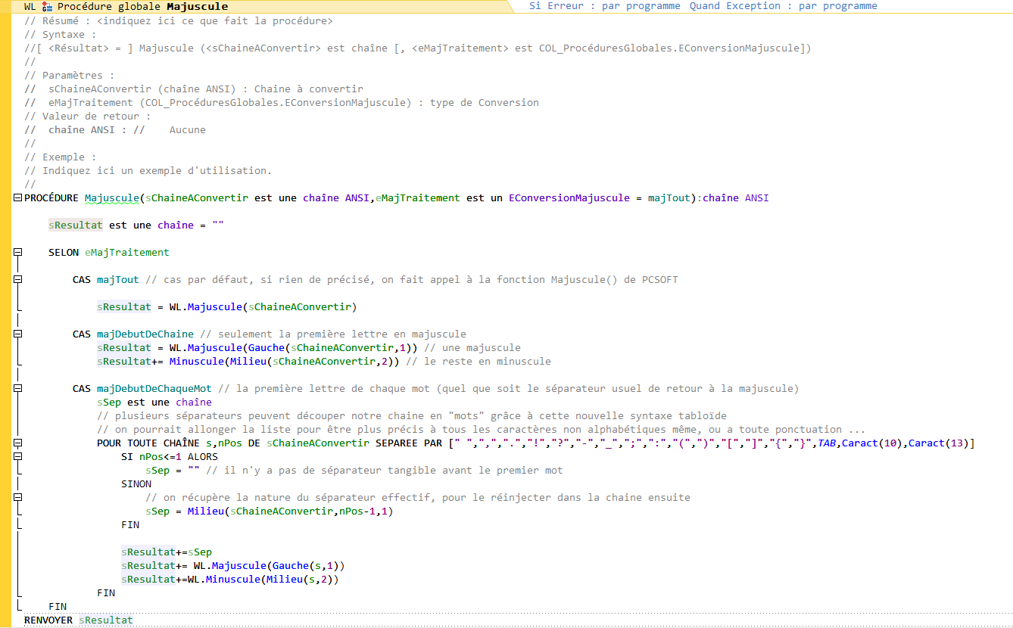Click the 'RENVOYER sResultat' line
The height and width of the screenshot is (628, 1013).
(x=79, y=620)
